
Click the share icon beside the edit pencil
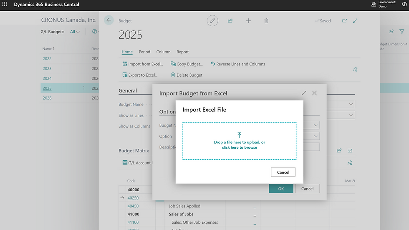230,20
